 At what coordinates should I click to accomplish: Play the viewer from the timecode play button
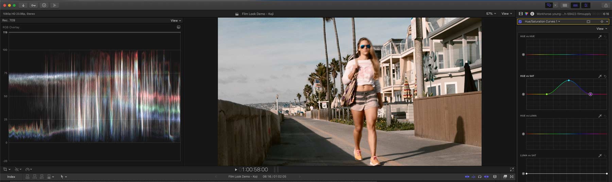pyautogui.click(x=236, y=169)
